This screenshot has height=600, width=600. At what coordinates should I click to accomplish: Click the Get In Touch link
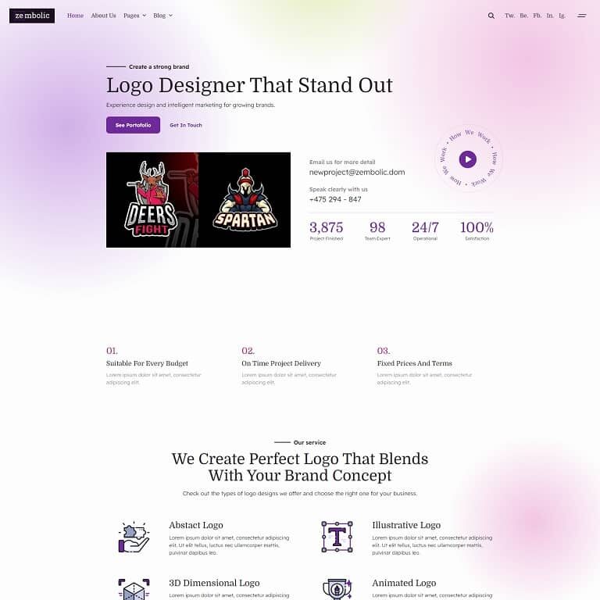pyautogui.click(x=186, y=125)
